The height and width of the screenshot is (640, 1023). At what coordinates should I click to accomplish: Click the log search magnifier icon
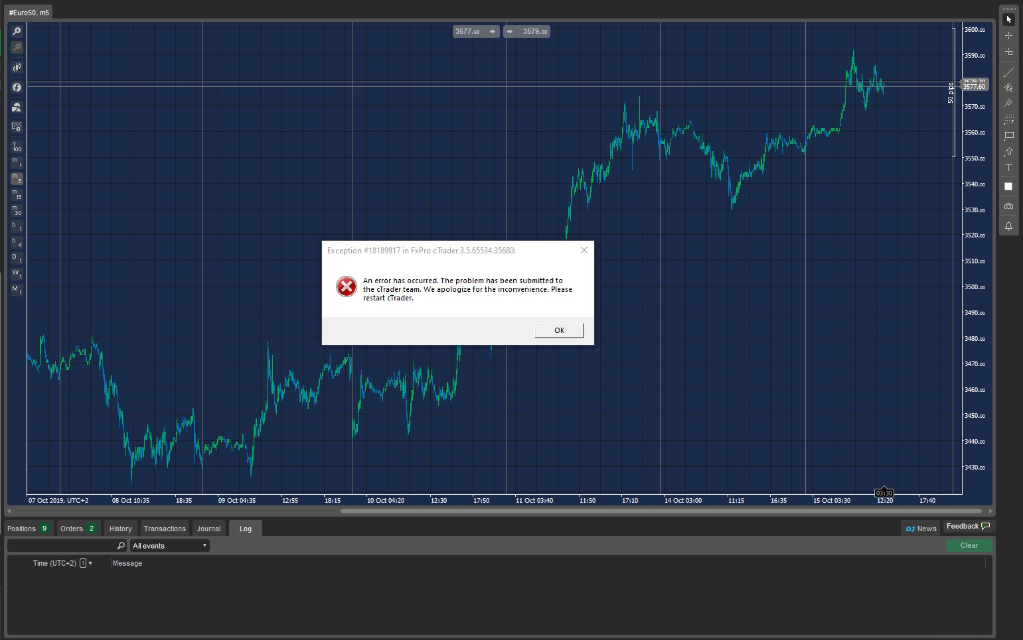(x=121, y=546)
